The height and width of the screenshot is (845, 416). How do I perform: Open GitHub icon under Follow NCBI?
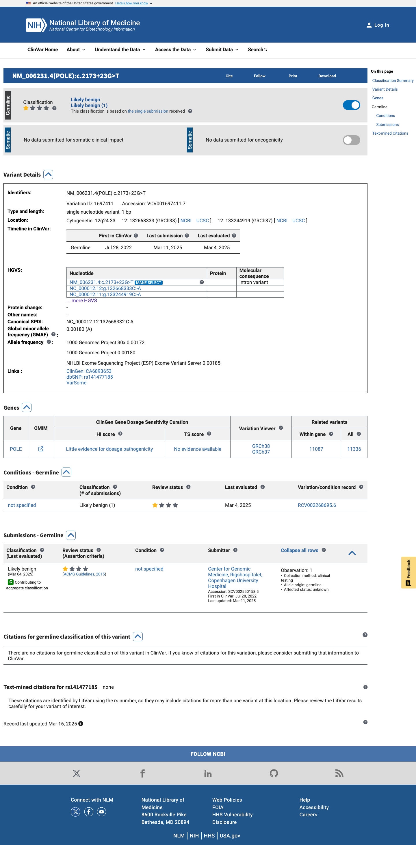(274, 773)
